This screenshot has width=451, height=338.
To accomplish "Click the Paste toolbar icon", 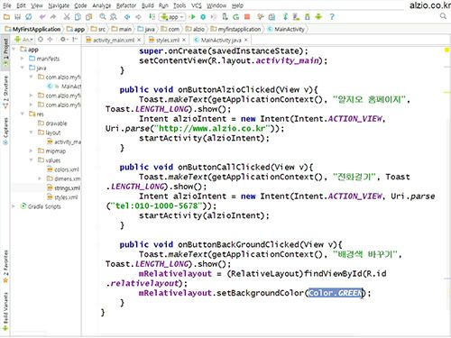I will pos(88,17).
